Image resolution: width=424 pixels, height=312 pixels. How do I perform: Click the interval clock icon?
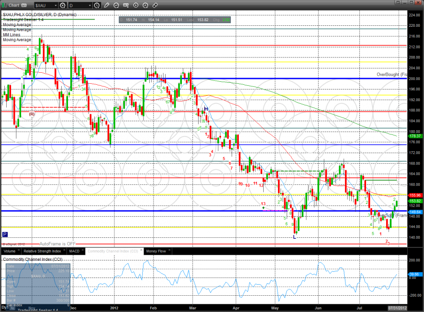point(97,5)
